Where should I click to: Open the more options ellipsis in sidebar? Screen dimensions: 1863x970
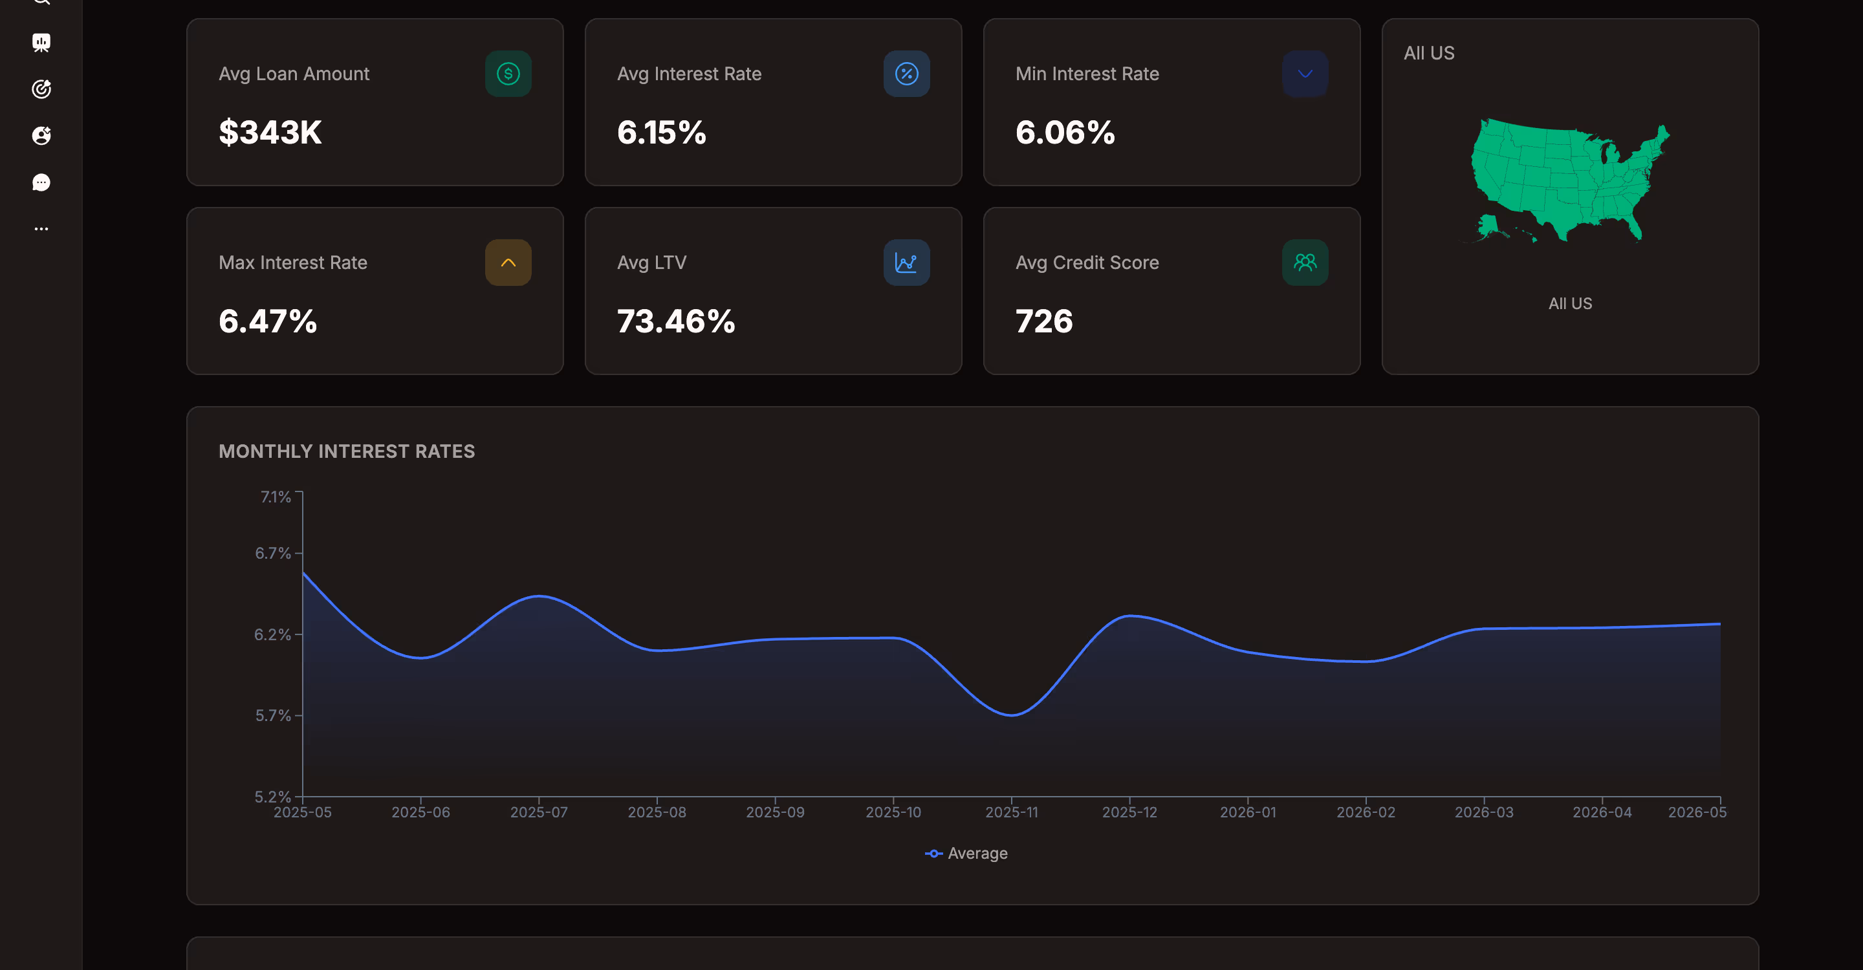(41, 228)
